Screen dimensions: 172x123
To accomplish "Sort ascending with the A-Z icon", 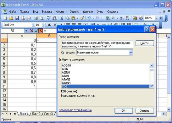I will (122, 18).
